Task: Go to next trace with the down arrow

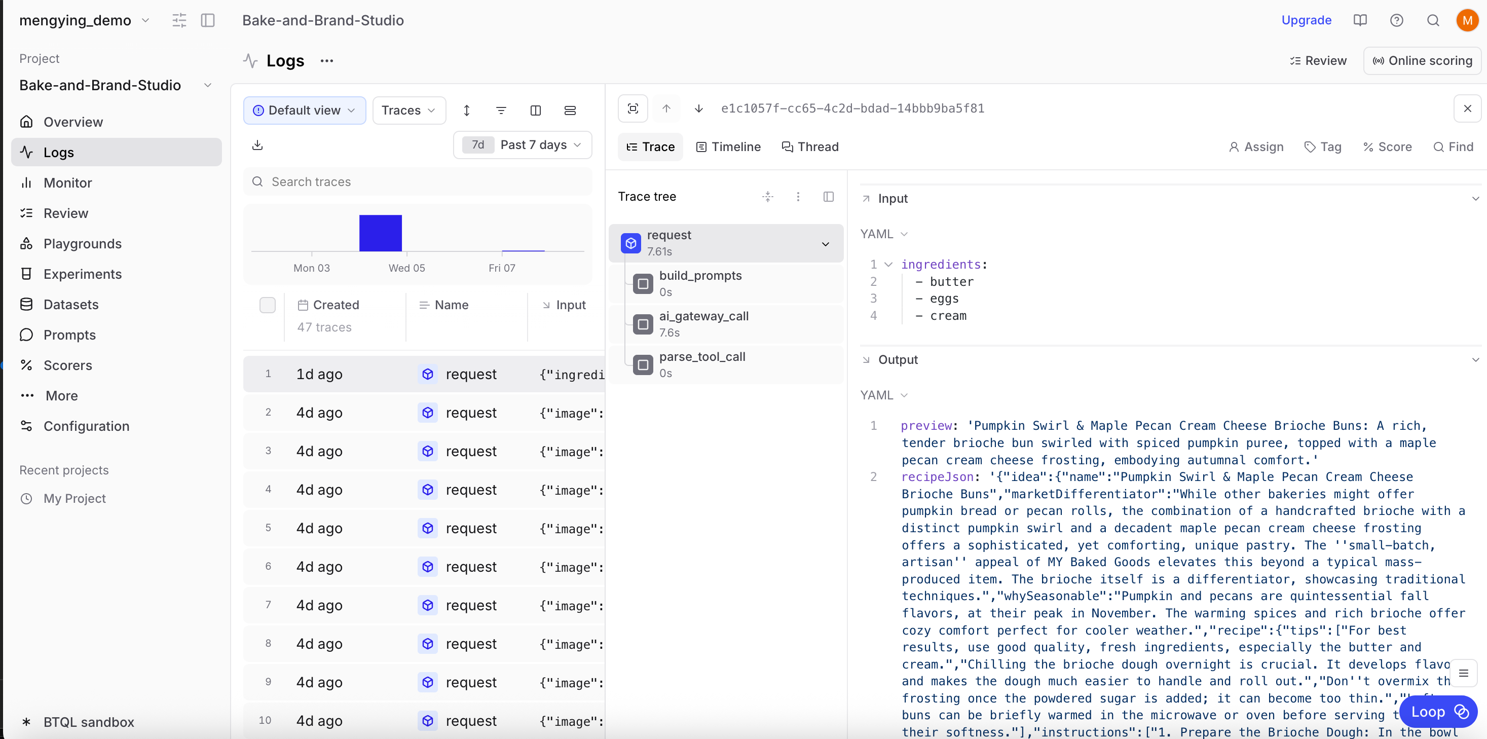Action: point(698,108)
